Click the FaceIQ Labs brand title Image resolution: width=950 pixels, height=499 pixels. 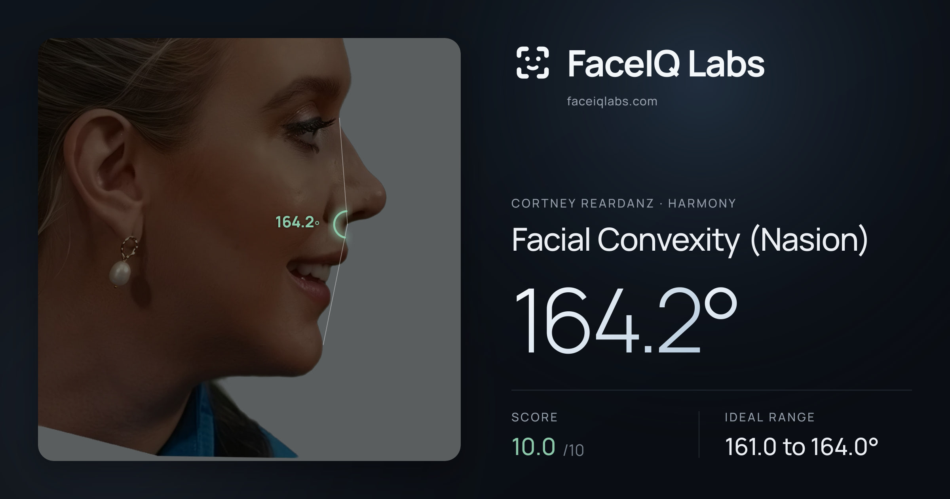tap(666, 63)
